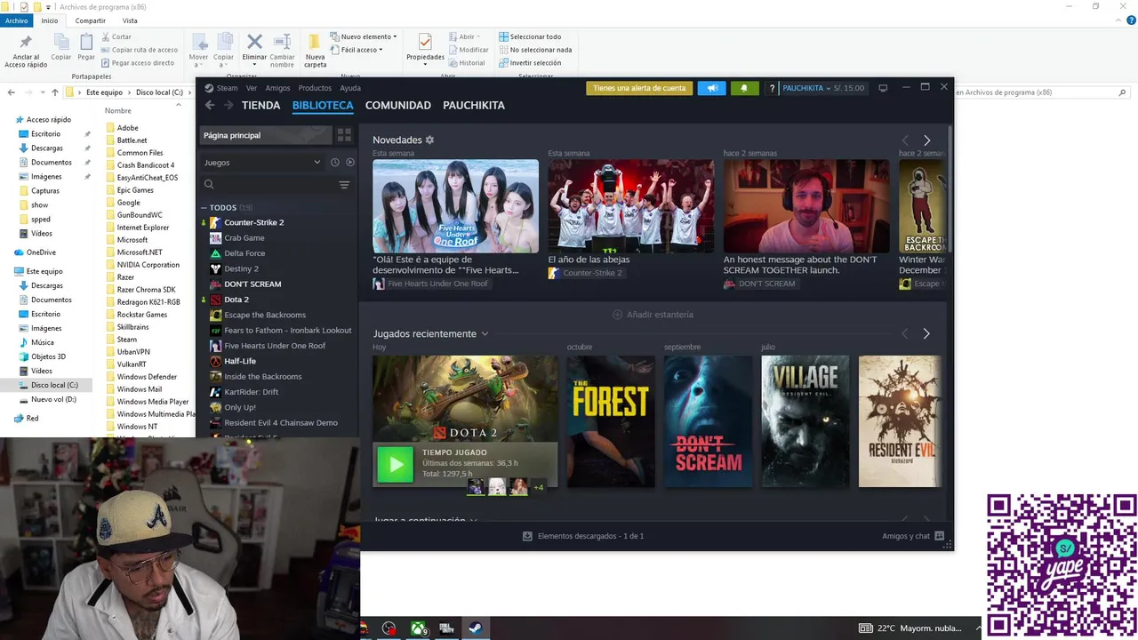Click Añadir estantería link
Screen dimensions: 1138x640
[x=653, y=315]
